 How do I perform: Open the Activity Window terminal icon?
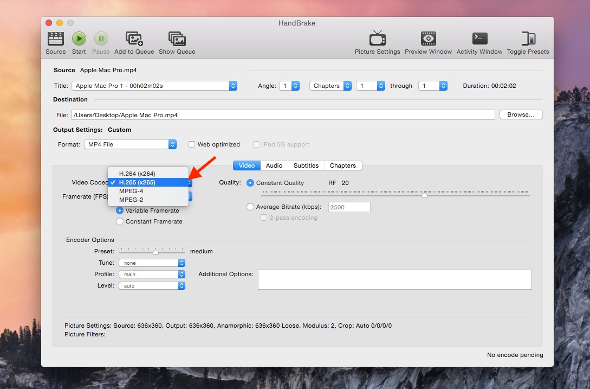480,39
